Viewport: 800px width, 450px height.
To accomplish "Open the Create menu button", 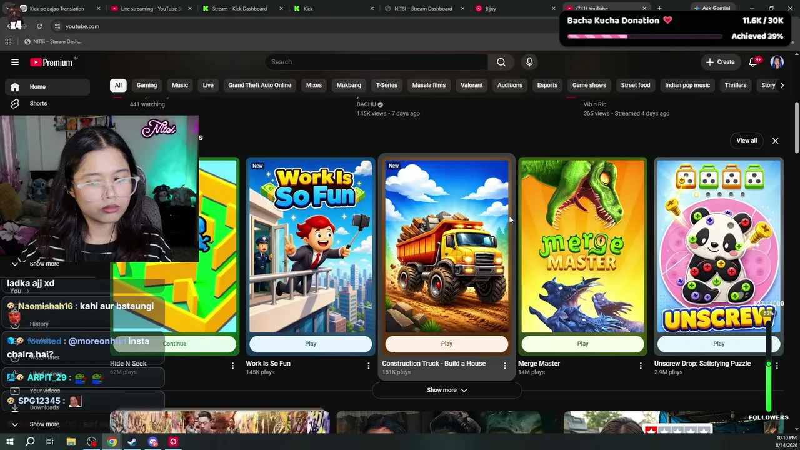I will (720, 62).
